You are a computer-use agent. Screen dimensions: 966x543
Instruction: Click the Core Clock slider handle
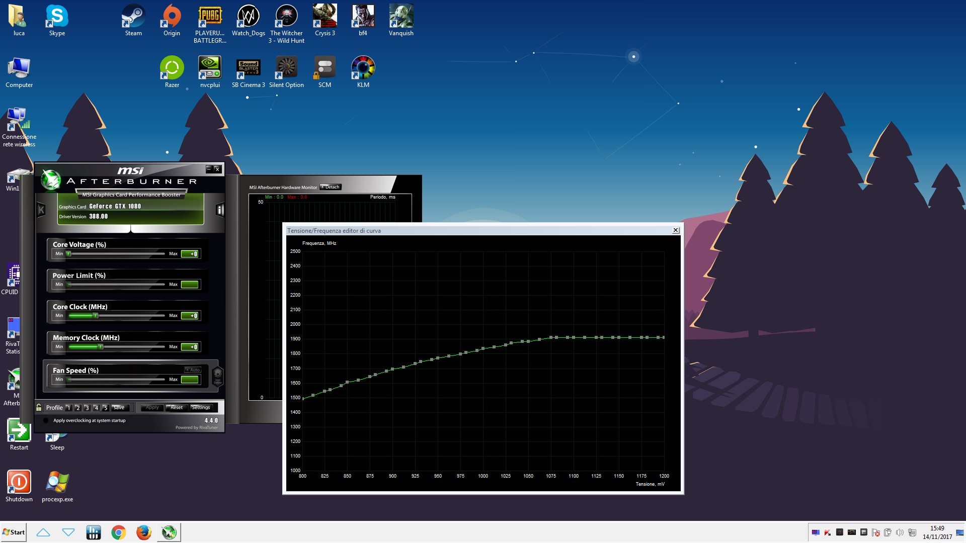coord(95,316)
